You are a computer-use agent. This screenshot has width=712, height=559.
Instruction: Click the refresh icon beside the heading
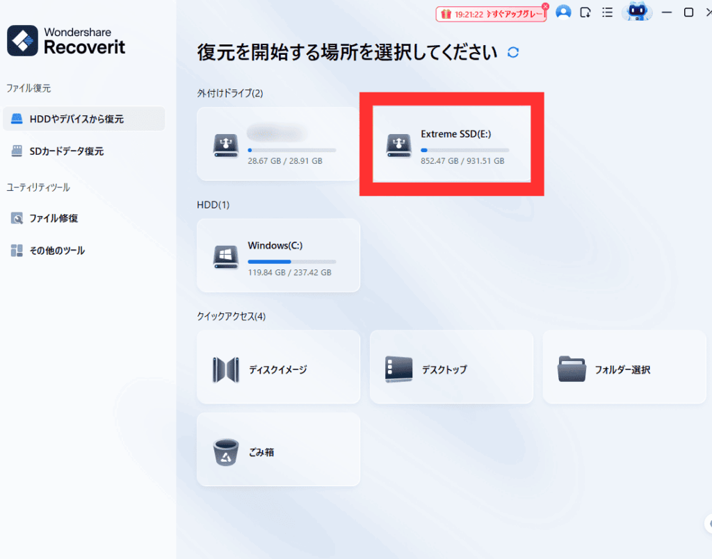513,53
